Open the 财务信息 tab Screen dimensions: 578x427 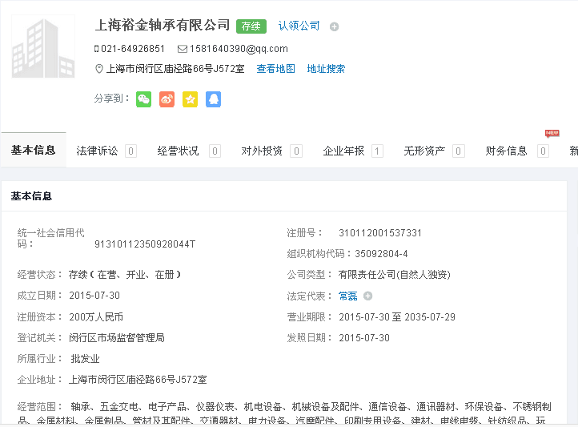click(x=507, y=151)
